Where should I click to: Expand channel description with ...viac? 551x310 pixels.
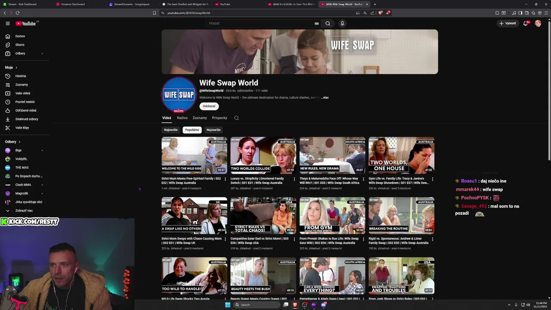tap(325, 98)
